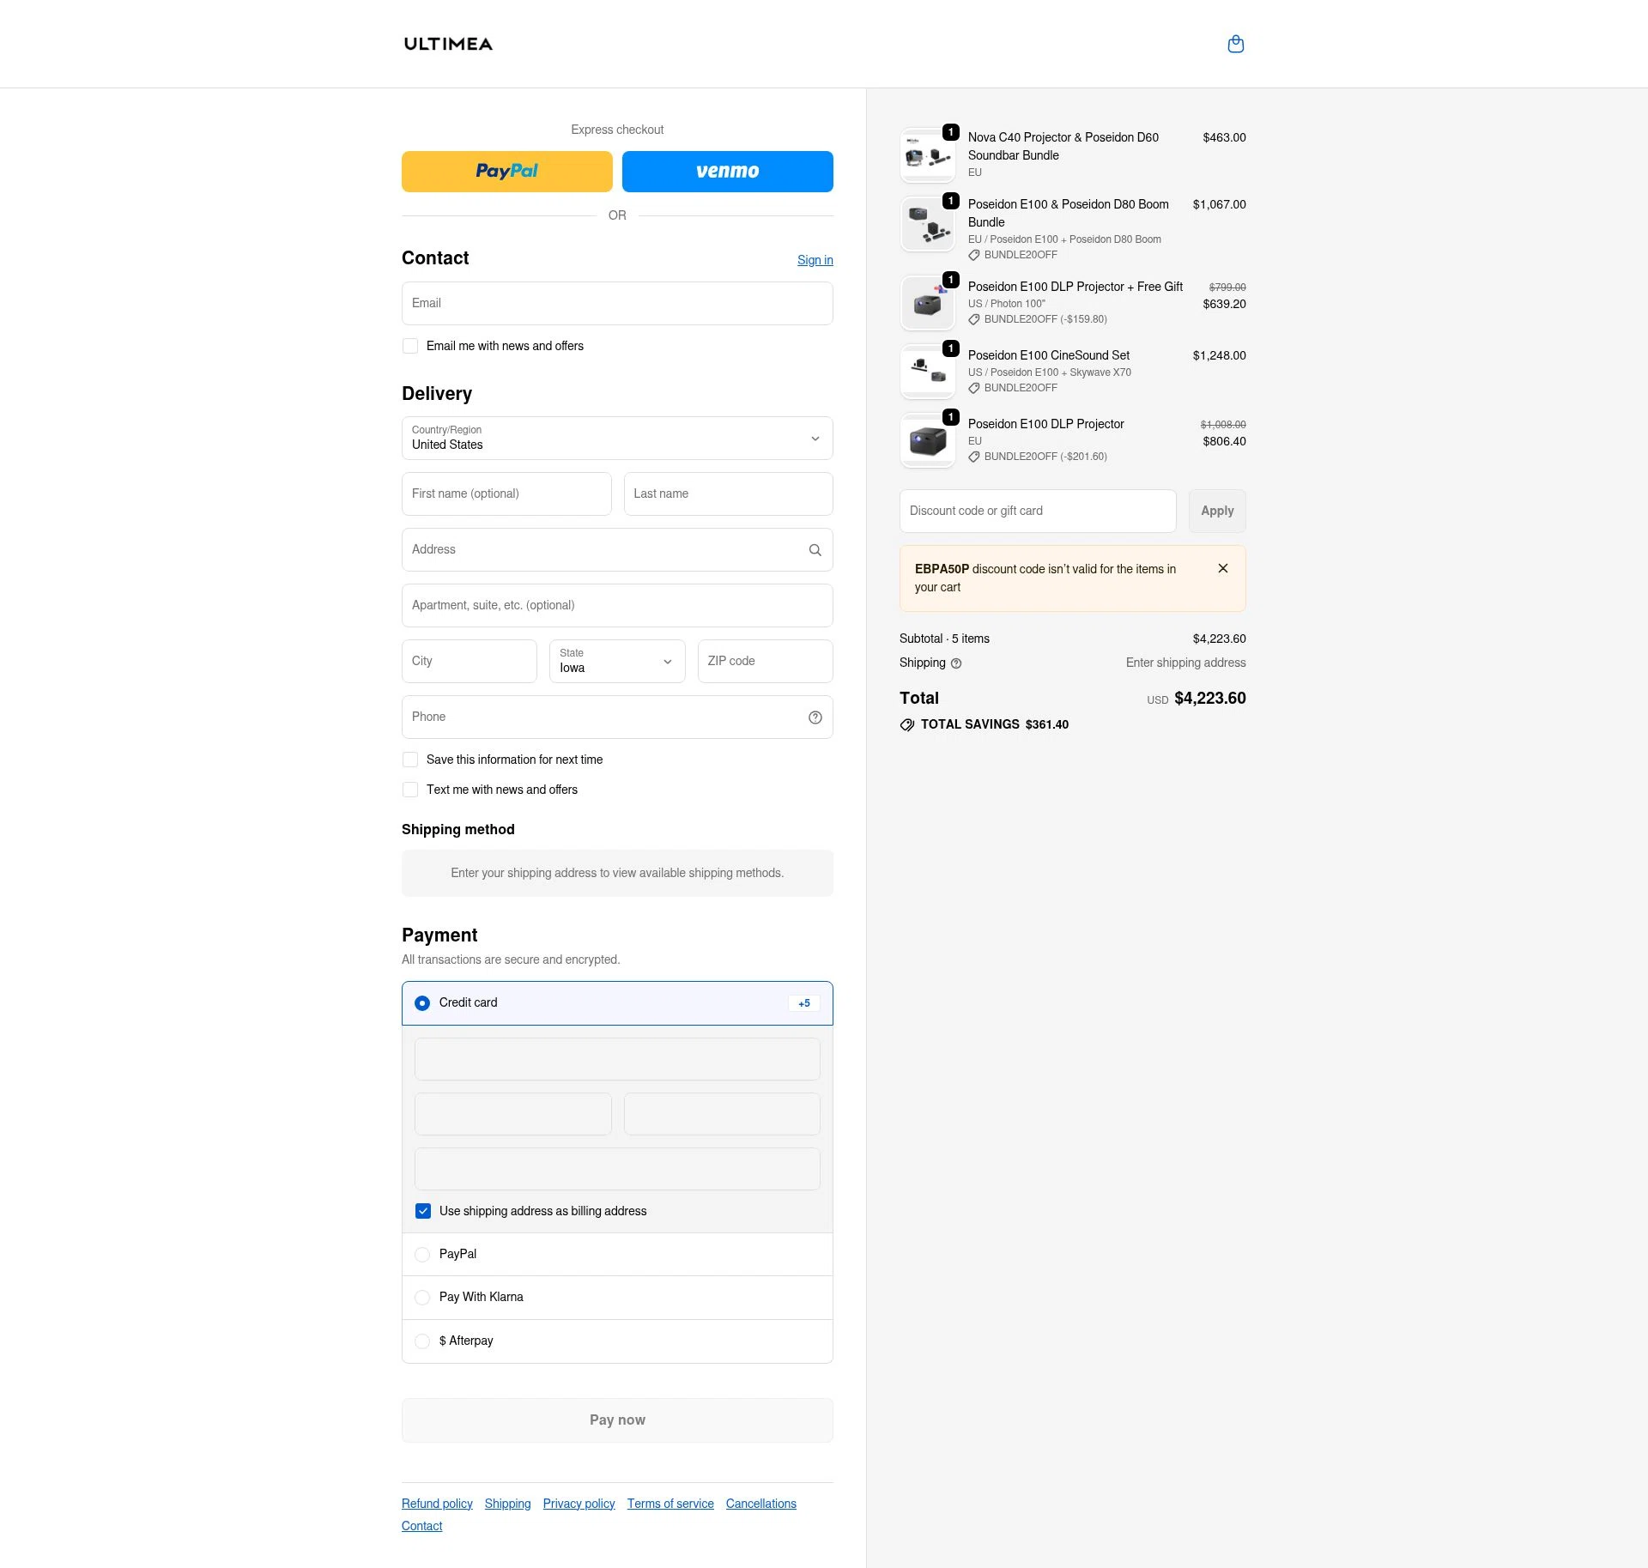
Task: Open the cart bag icon
Action: click(x=1235, y=43)
